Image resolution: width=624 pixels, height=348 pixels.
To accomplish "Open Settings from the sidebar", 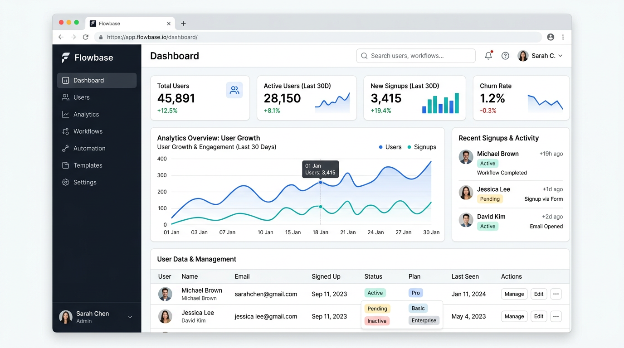I will click(x=65, y=182).
